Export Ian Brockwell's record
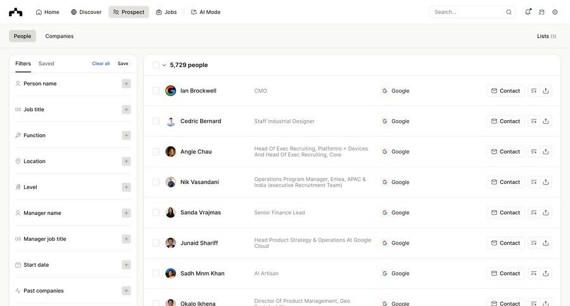This screenshot has height=306, width=570. coord(546,91)
